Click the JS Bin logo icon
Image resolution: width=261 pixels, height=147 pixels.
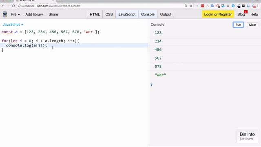click(x=5, y=14)
